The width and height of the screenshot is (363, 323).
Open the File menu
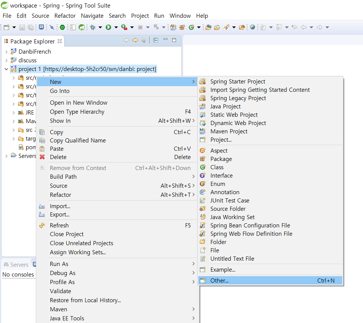pos(7,16)
